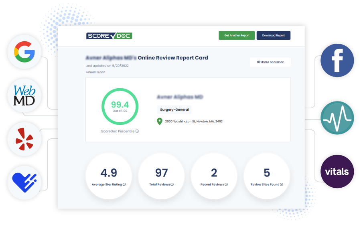Click the 99.4 score circle
Image resolution: width=361 pixels, height=235 pixels.
[120, 107]
